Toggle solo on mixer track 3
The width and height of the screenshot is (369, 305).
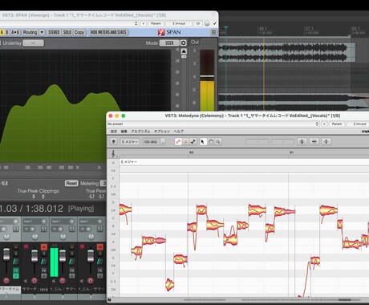(72, 254)
